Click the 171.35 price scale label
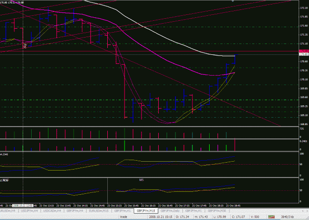This screenshot has width=309, height=220. pyautogui.click(x=304, y=35)
